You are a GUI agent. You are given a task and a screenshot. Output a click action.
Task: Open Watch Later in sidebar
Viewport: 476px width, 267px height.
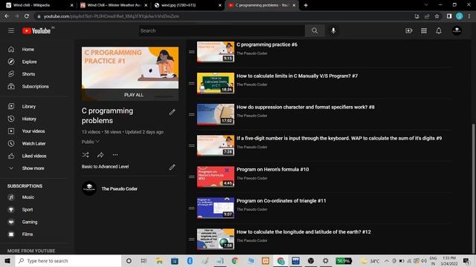(x=33, y=143)
